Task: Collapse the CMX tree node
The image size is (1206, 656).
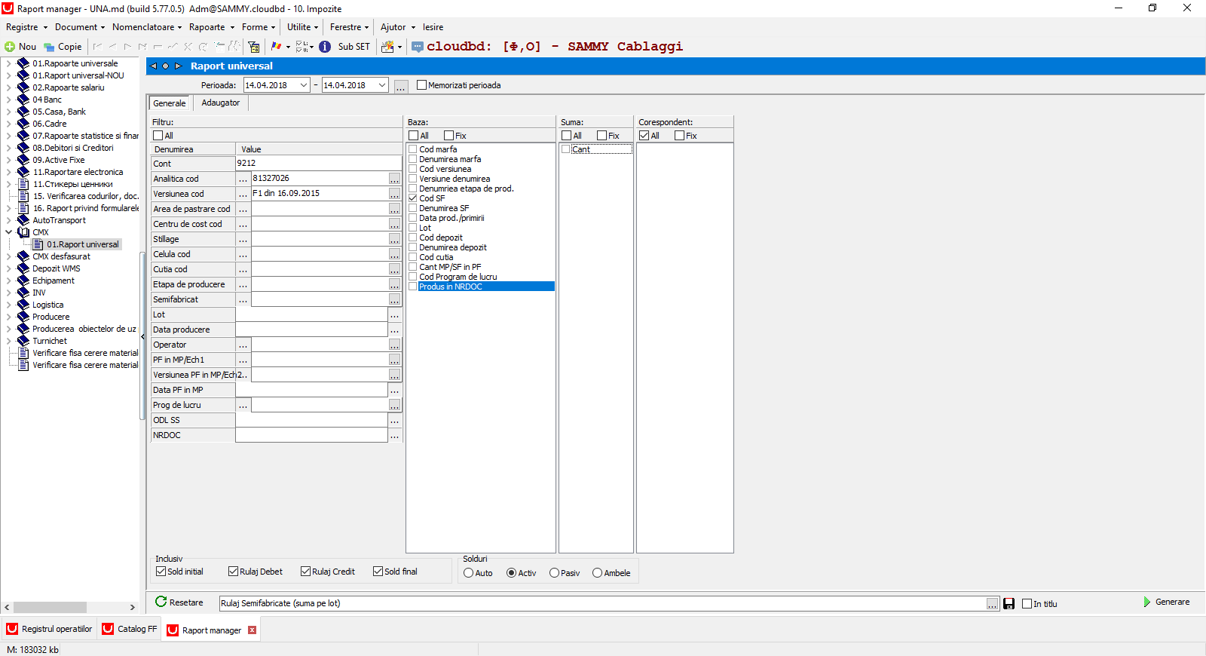Action: (x=9, y=232)
